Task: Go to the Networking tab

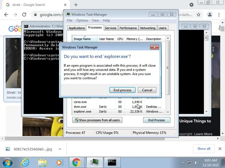Action: pos(148,28)
